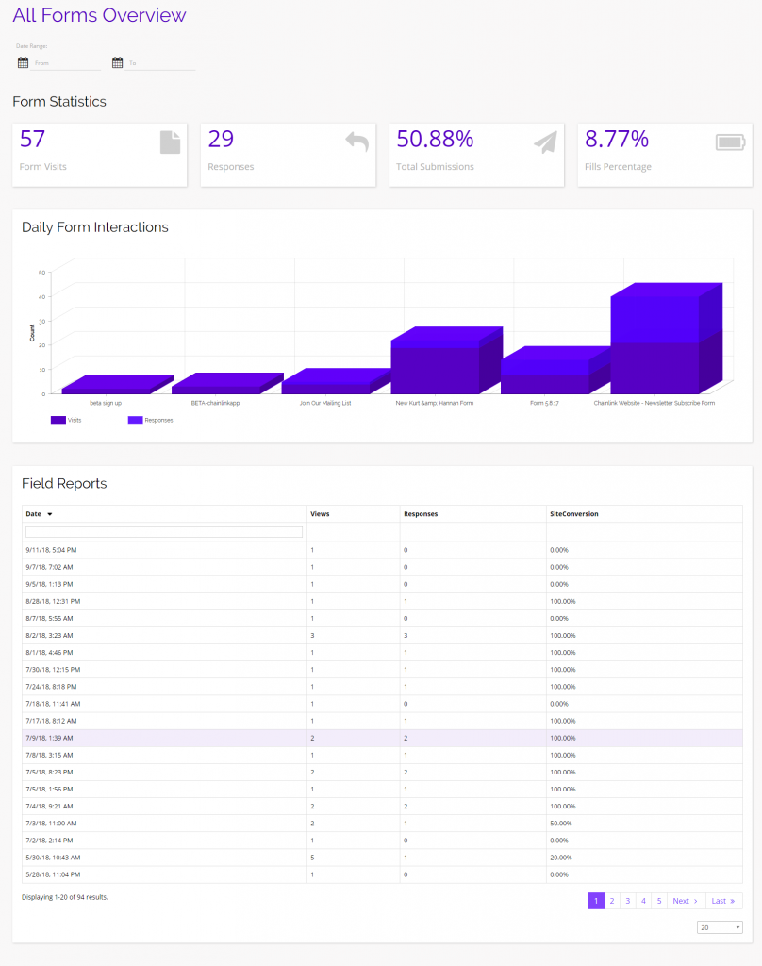Click the date filter input under the Date header
Viewport: 762px width, 966px height.
163,531
